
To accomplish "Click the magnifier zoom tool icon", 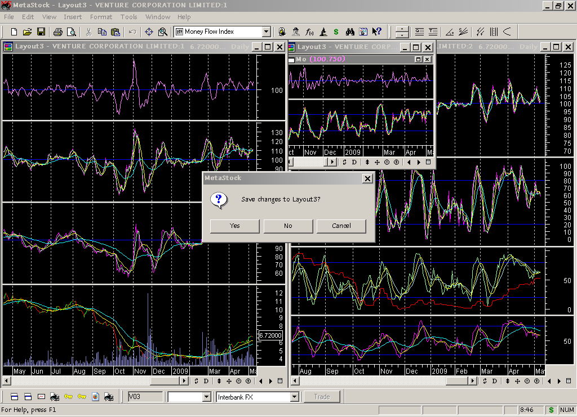I will tap(163, 32).
